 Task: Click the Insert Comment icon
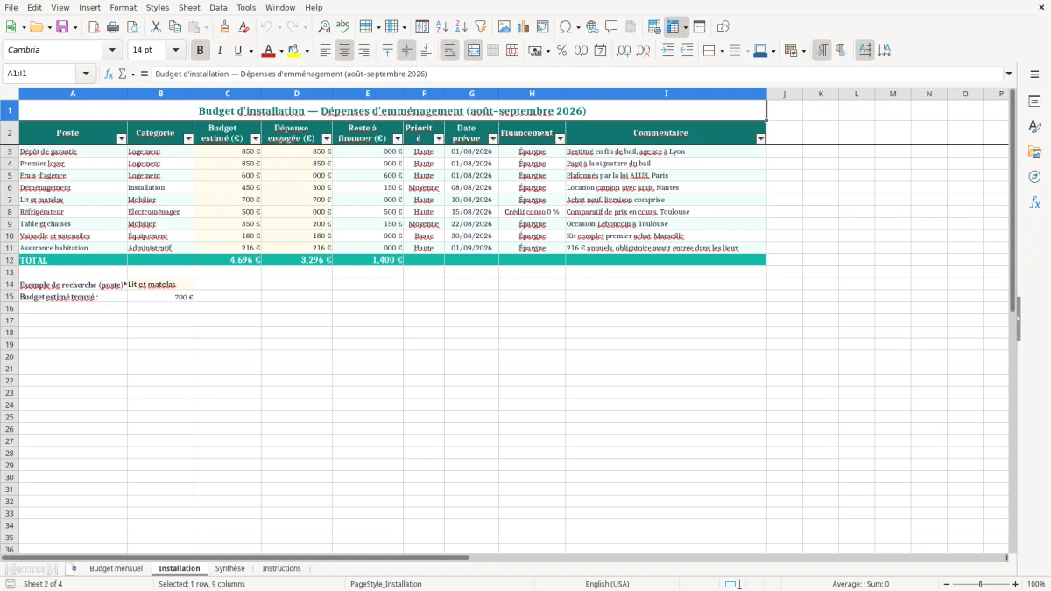(611, 27)
